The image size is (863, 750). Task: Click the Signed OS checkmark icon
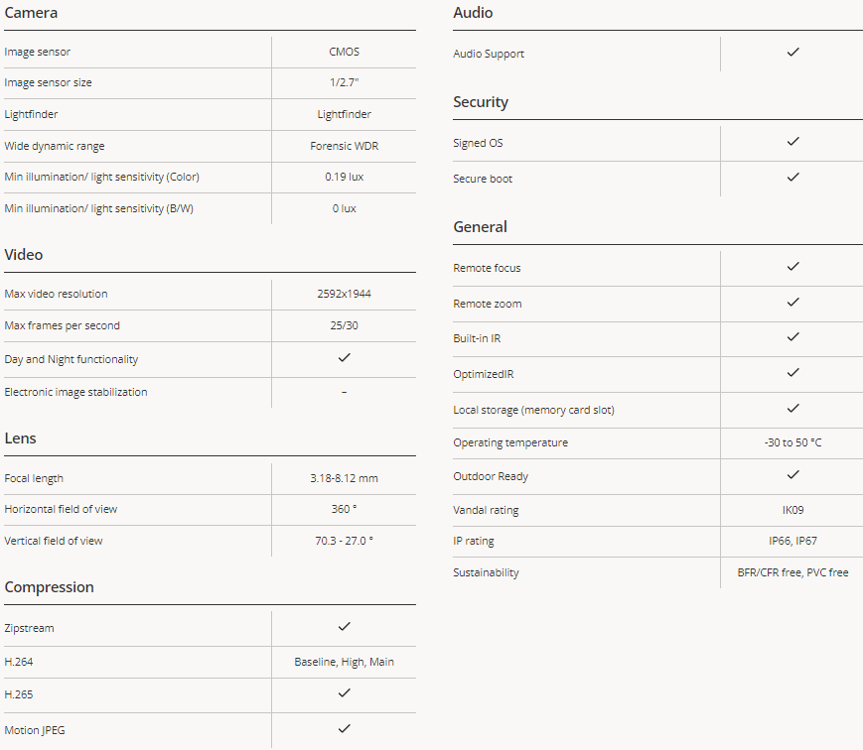coord(792,141)
